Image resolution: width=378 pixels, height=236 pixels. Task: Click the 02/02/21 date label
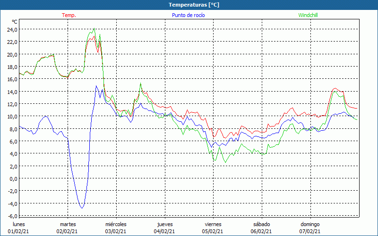[67, 231]
